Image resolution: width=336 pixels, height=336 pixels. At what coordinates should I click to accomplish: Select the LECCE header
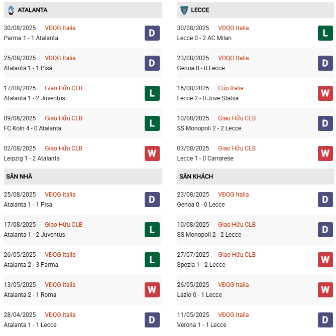pos(200,10)
